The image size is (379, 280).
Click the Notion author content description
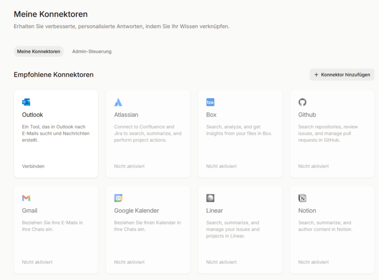coord(325,226)
